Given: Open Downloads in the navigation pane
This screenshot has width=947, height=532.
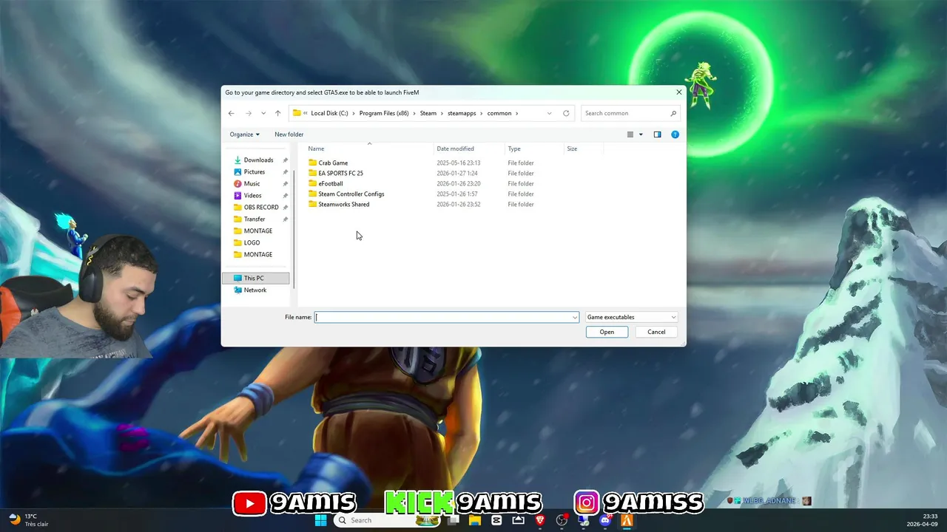Looking at the screenshot, I should click(258, 160).
